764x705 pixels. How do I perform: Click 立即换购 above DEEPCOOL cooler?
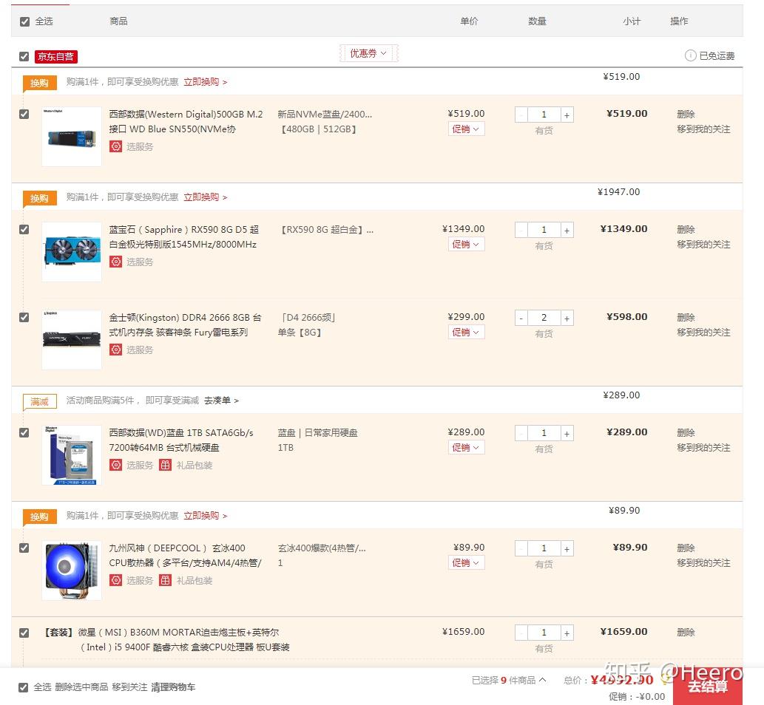tap(205, 516)
